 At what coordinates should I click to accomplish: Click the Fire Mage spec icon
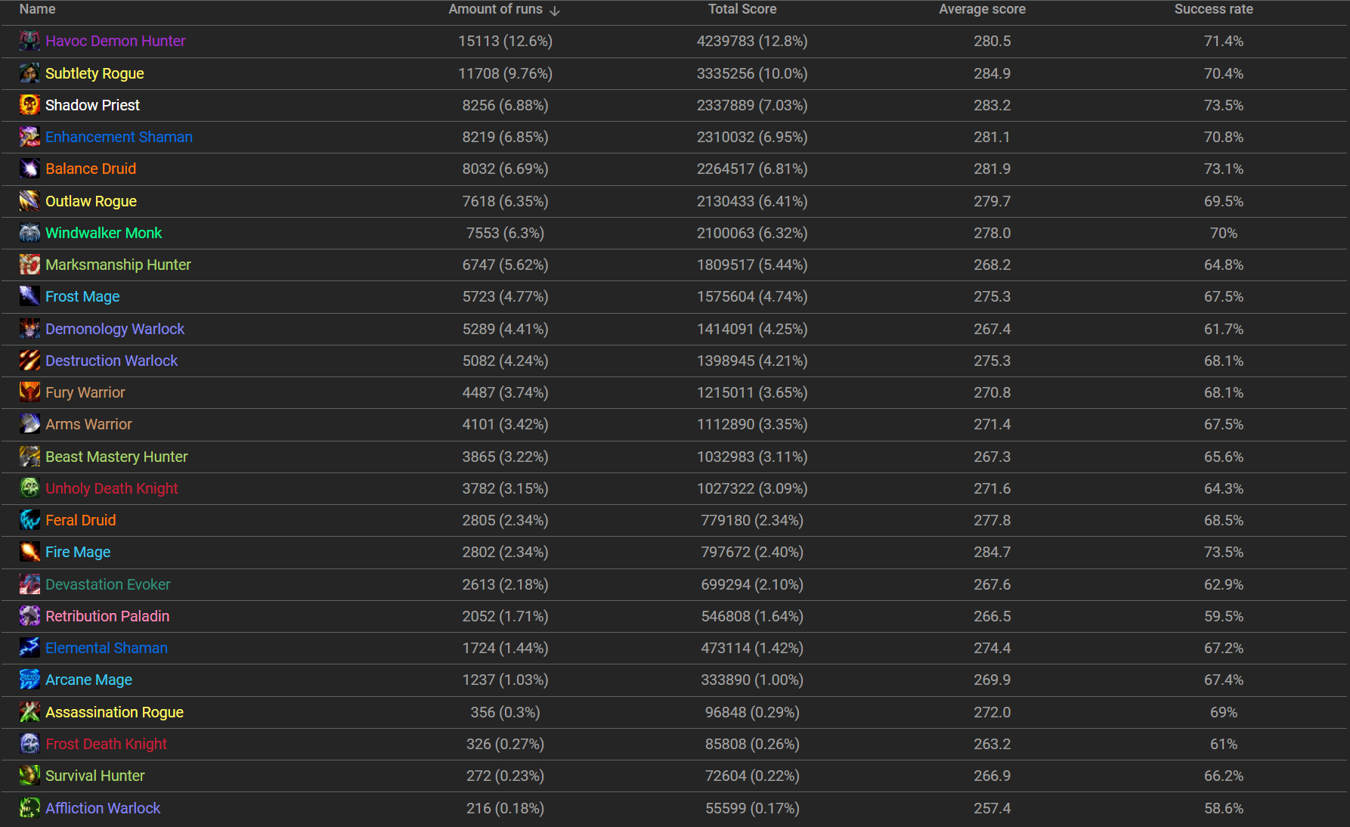tap(29, 552)
